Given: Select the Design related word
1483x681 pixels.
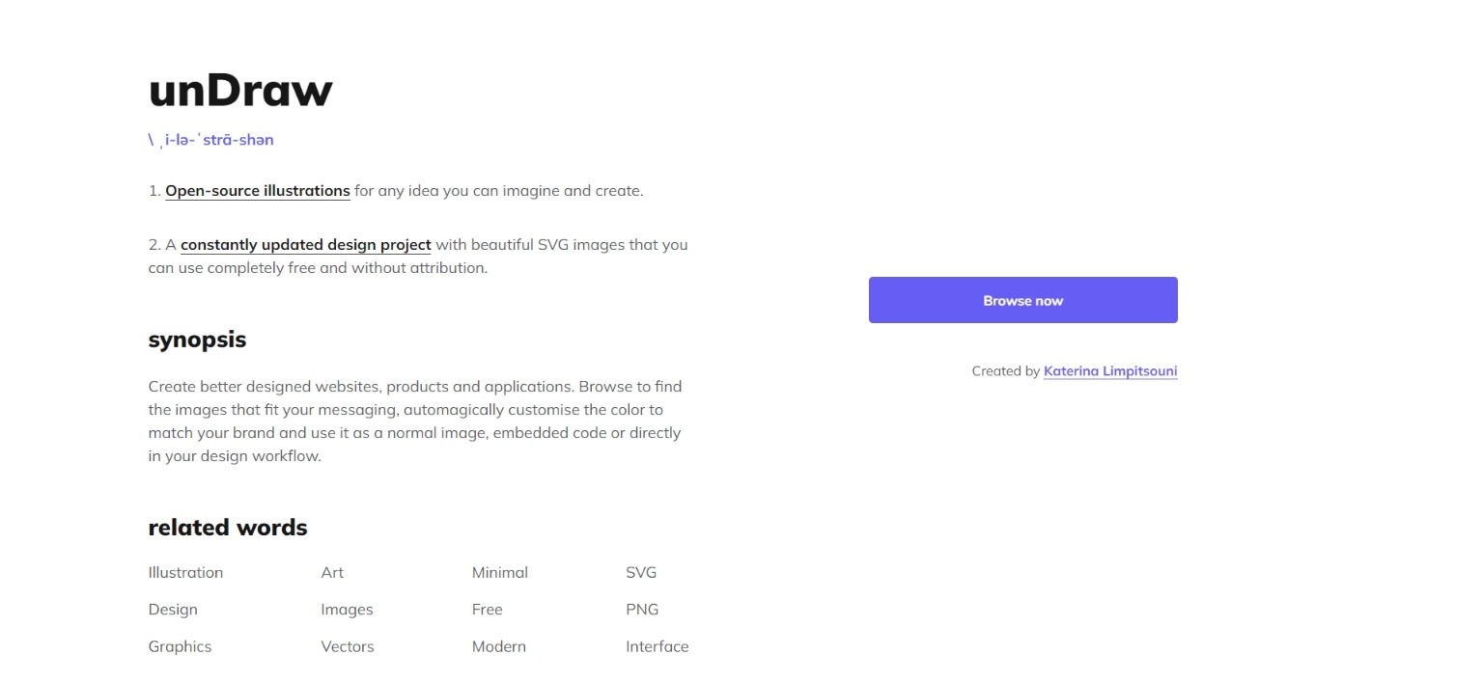Looking at the screenshot, I should point(173,610).
